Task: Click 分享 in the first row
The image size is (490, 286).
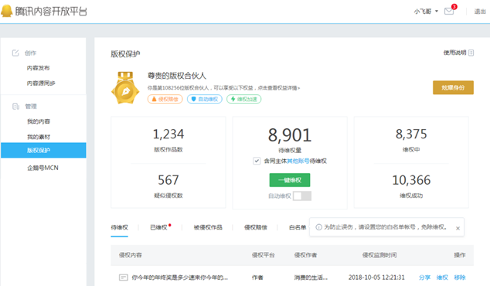Action: click(x=424, y=277)
